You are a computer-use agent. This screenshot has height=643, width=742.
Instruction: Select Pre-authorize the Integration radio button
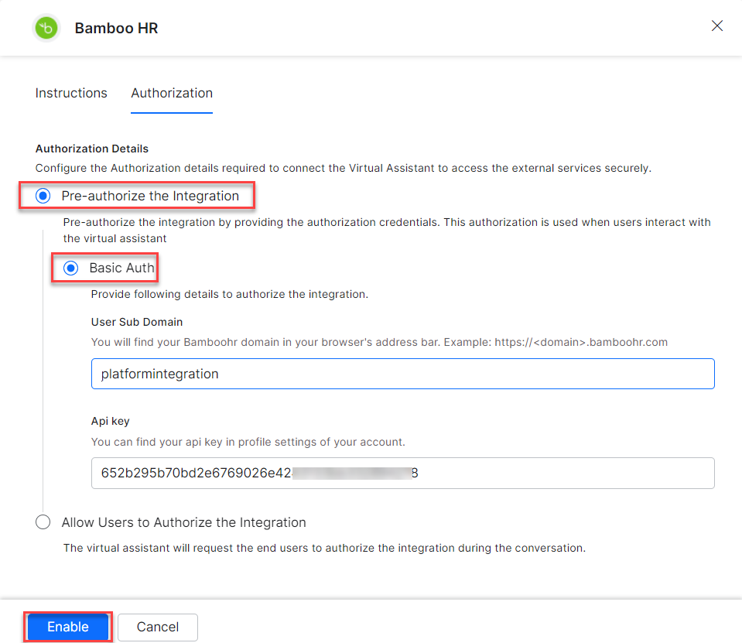[x=43, y=197]
